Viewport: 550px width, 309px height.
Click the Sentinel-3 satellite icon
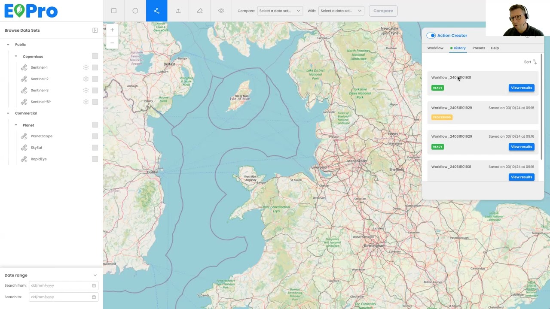click(x=24, y=91)
